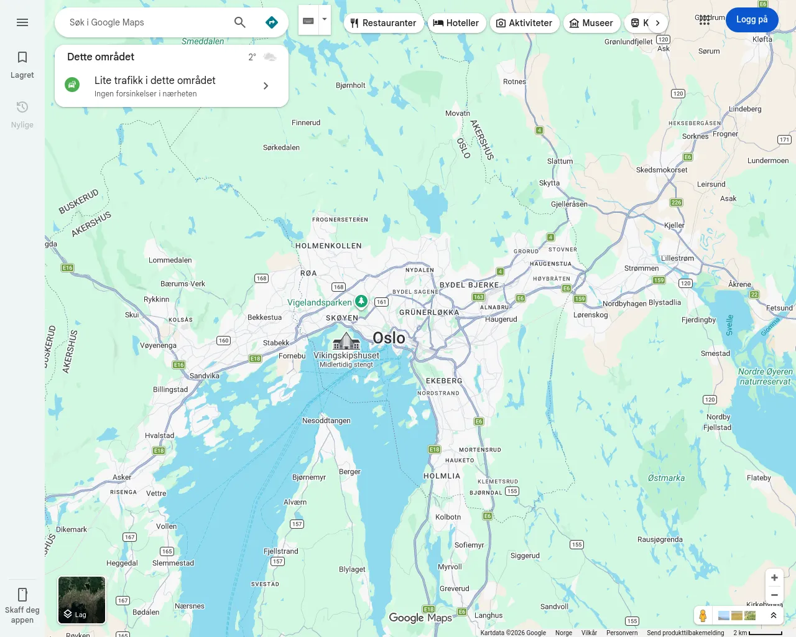Click the Nordre Øyeren naturreservat label
796x637 pixels.
pyautogui.click(x=765, y=376)
